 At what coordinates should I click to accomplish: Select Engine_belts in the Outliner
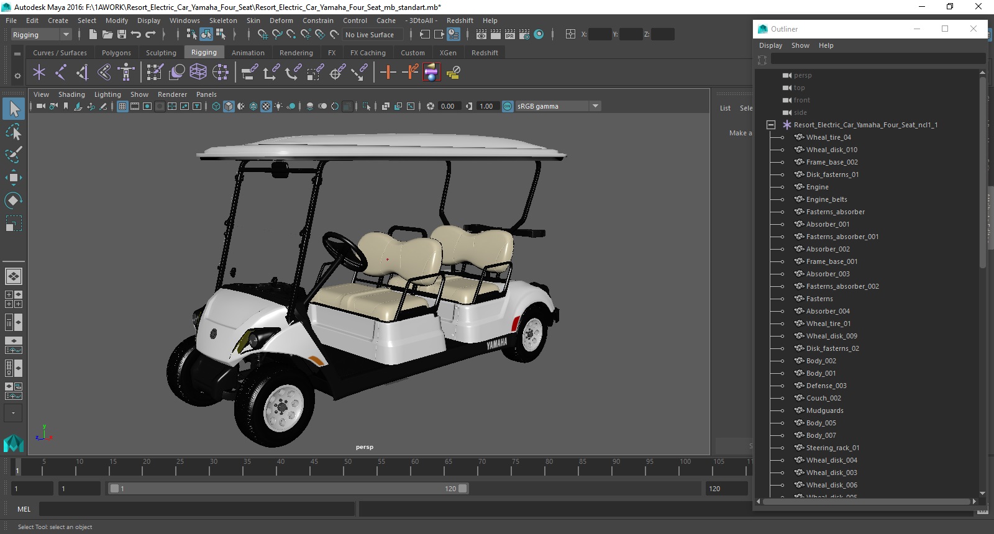[x=826, y=199]
